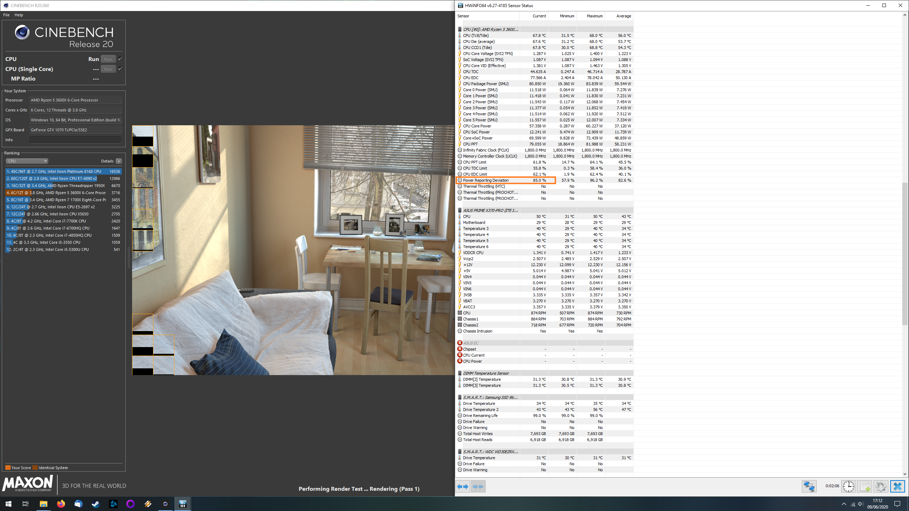Click the Average column header in HWiNFO
909x511 pixels.
(619, 16)
